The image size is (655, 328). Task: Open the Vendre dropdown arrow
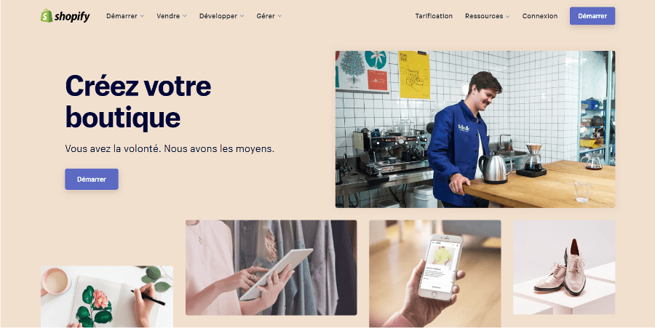(x=185, y=16)
